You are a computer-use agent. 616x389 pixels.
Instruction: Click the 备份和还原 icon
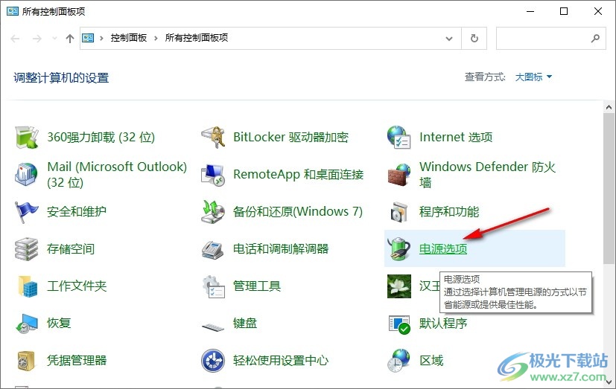click(213, 212)
